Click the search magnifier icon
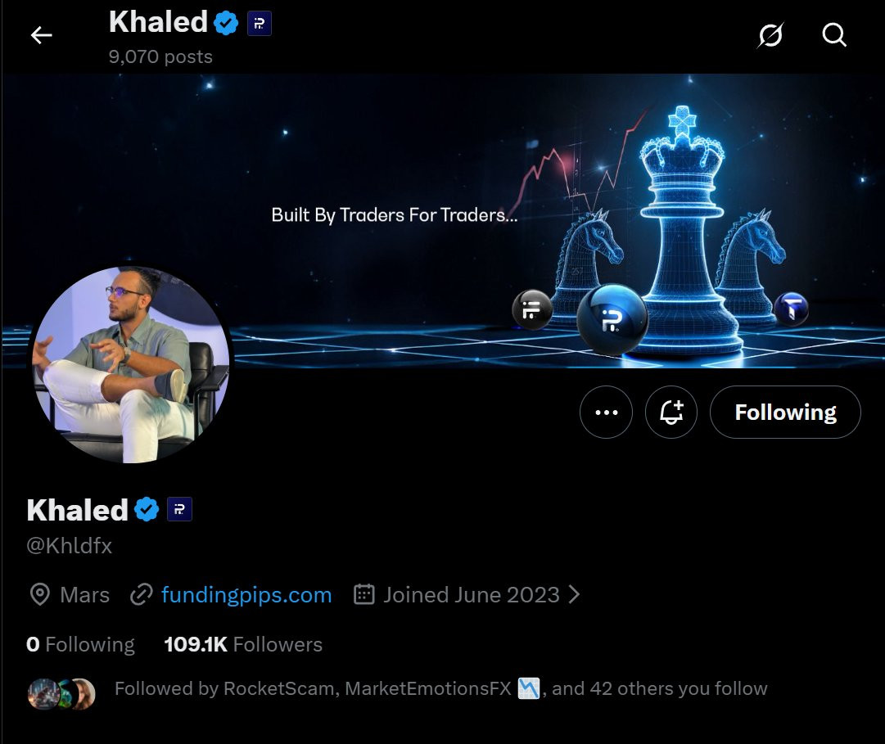The width and height of the screenshot is (885, 744). click(834, 35)
